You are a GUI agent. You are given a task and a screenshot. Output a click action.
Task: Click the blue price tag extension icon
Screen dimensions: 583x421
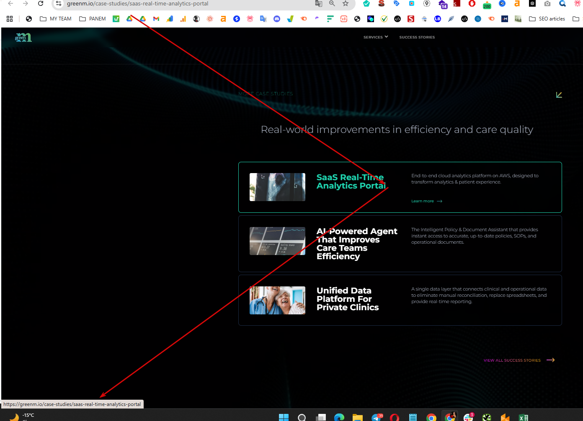397,3
